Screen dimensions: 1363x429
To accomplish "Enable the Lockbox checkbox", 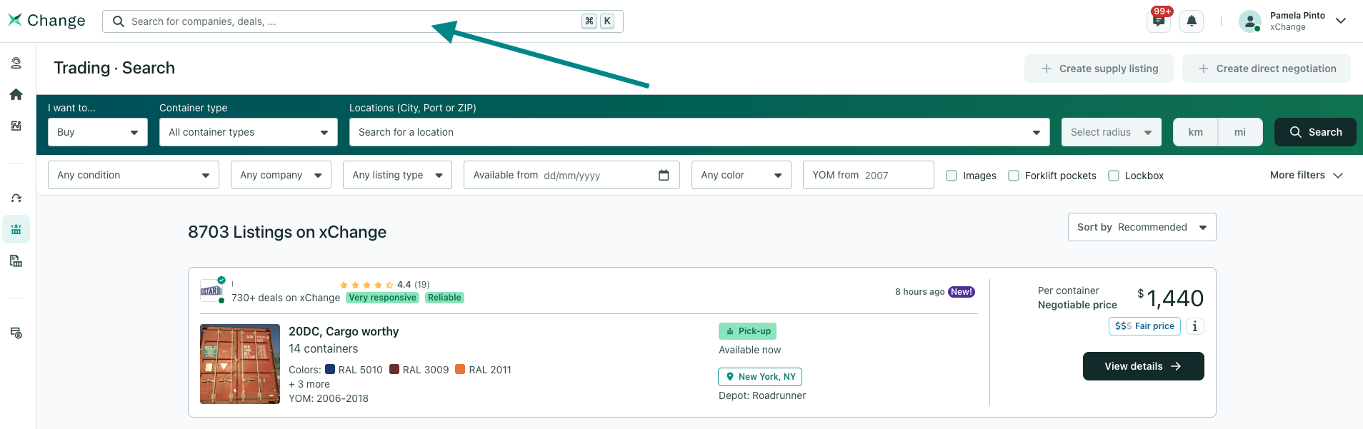I will [1114, 176].
